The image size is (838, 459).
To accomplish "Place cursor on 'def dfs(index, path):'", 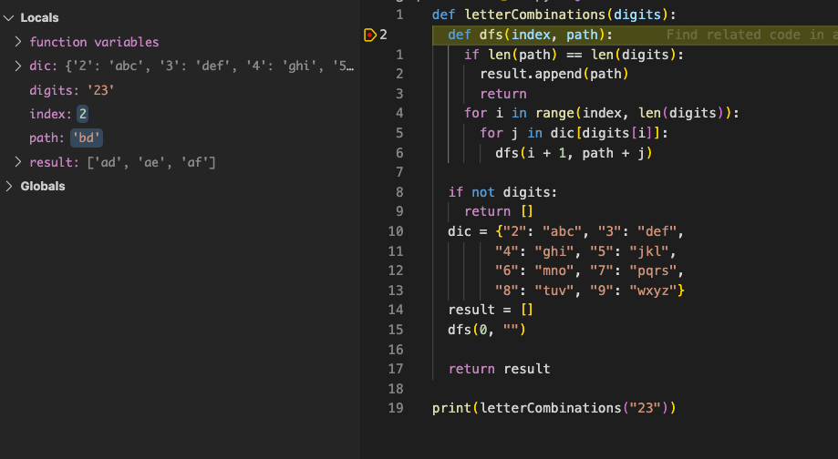I will pos(530,35).
